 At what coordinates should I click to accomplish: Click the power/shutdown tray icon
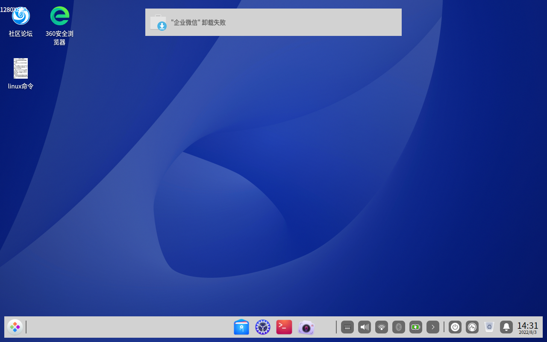click(455, 327)
